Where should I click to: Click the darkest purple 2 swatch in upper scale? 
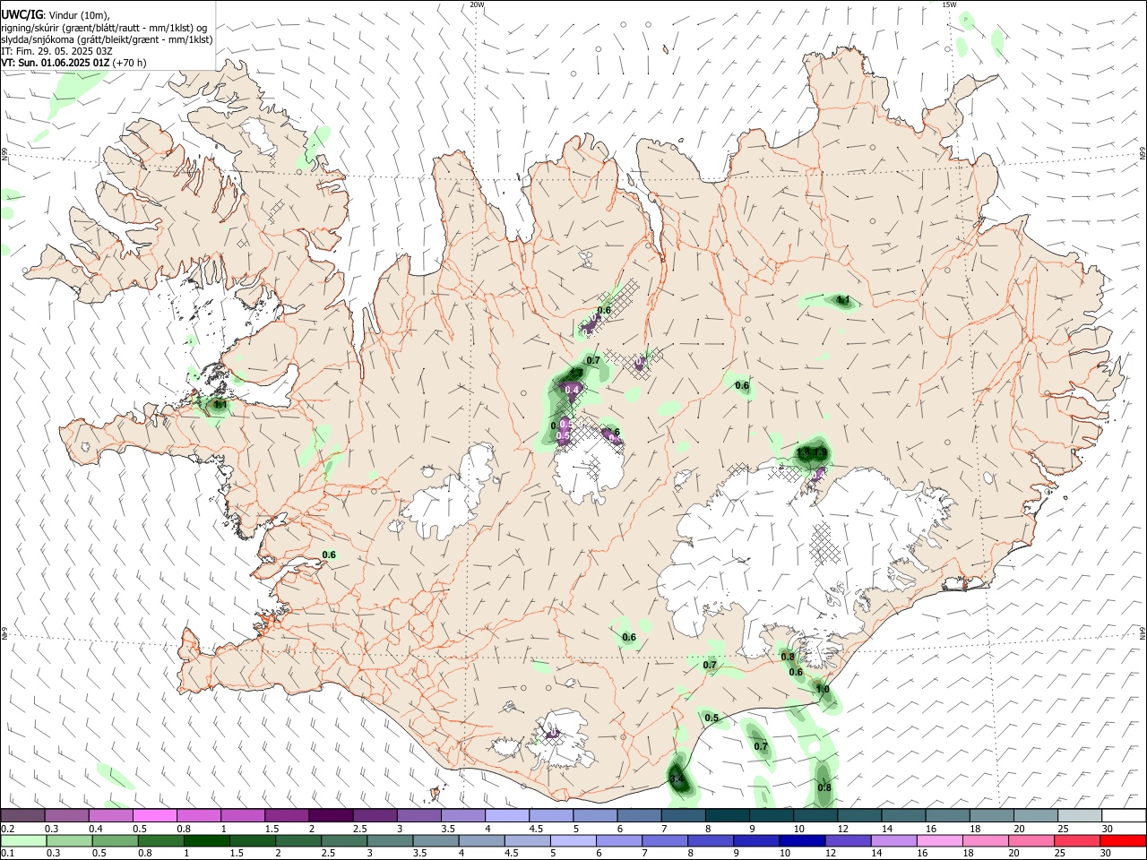point(331,816)
